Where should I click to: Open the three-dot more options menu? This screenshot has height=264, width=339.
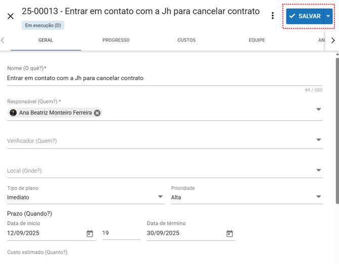273,16
